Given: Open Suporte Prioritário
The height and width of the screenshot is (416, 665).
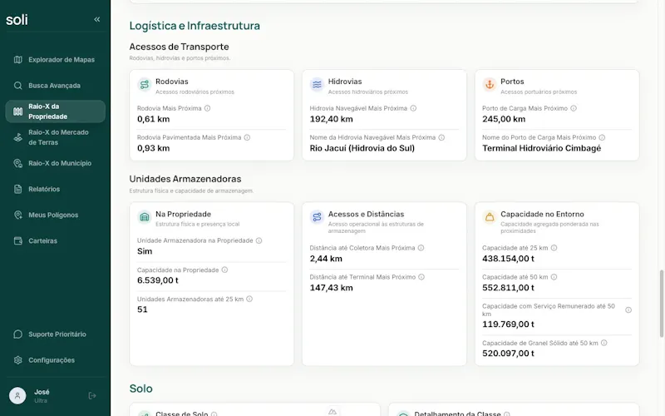Looking at the screenshot, I should [x=55, y=334].
